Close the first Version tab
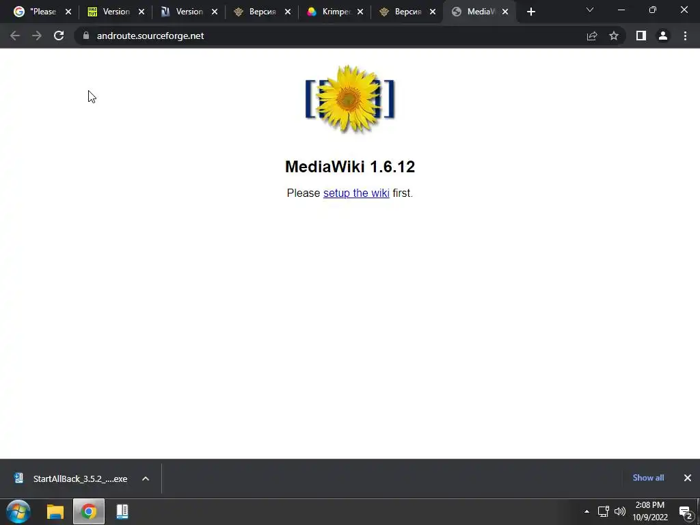700x525 pixels. pos(141,12)
